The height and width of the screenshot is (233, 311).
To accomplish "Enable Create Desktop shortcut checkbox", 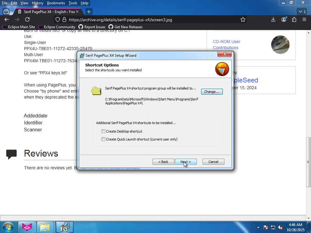I will 103,131.
